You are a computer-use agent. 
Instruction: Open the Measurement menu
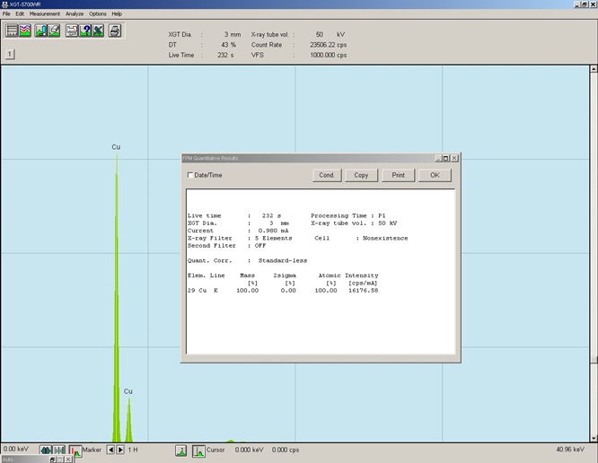[45, 13]
